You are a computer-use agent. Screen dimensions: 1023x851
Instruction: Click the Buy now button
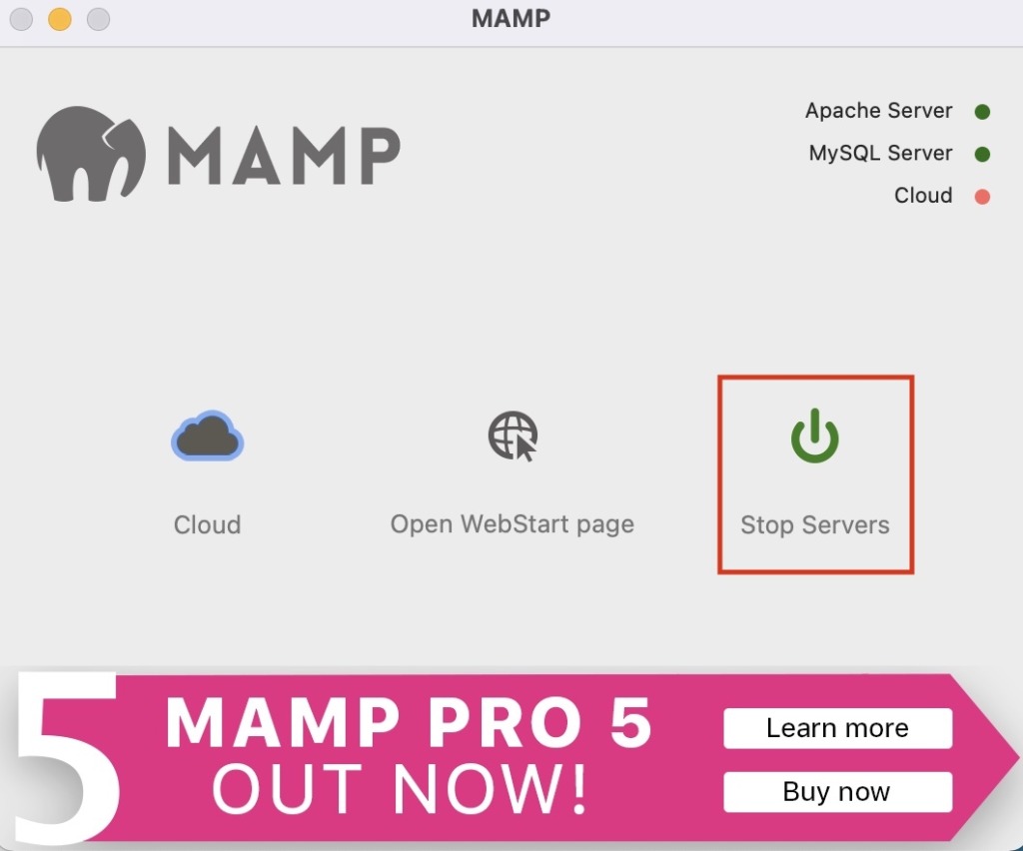pyautogui.click(x=838, y=792)
